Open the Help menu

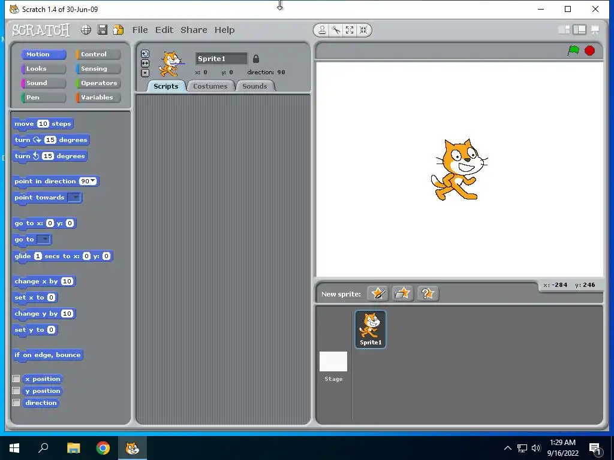coord(224,30)
